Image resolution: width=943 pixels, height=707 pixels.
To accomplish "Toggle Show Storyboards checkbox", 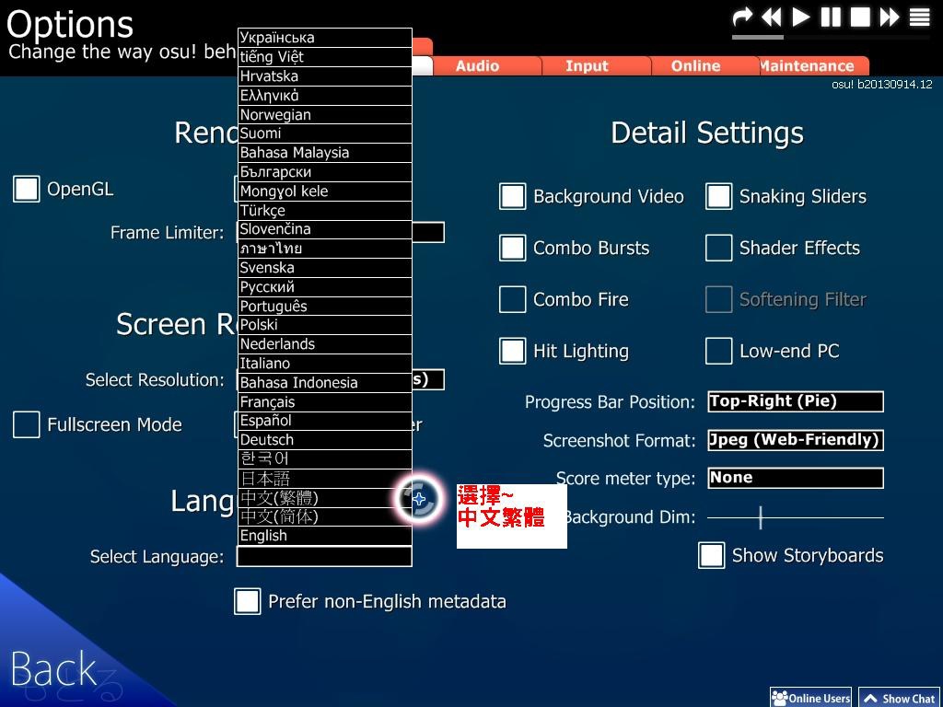I will (712, 555).
